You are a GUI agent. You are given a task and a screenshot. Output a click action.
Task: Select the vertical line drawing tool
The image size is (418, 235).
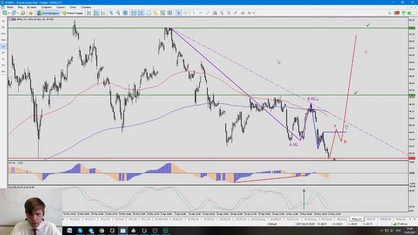tap(193, 13)
